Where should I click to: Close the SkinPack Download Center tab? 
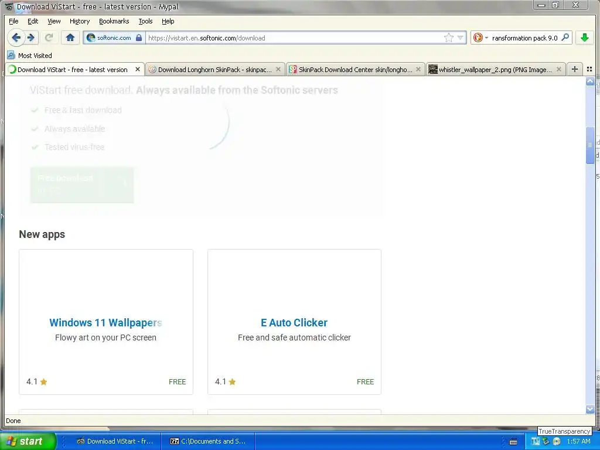(x=418, y=69)
